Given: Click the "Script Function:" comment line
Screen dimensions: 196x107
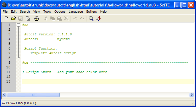Looking at the screenshot, I should [x=41, y=48].
